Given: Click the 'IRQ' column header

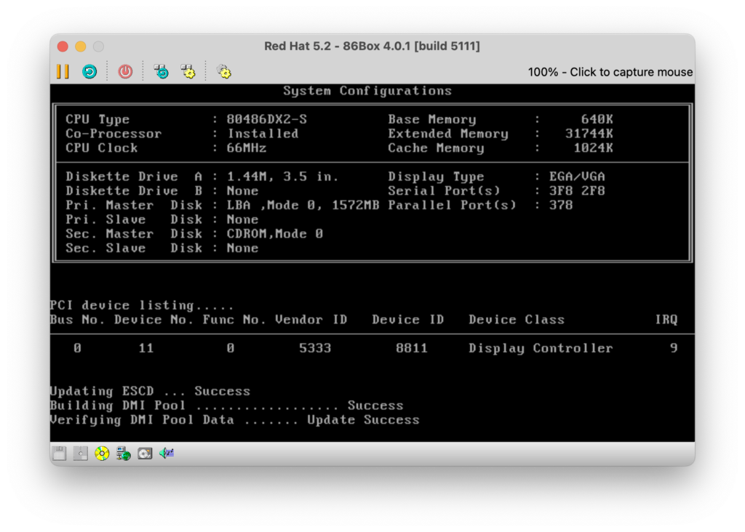Looking at the screenshot, I should point(666,319).
